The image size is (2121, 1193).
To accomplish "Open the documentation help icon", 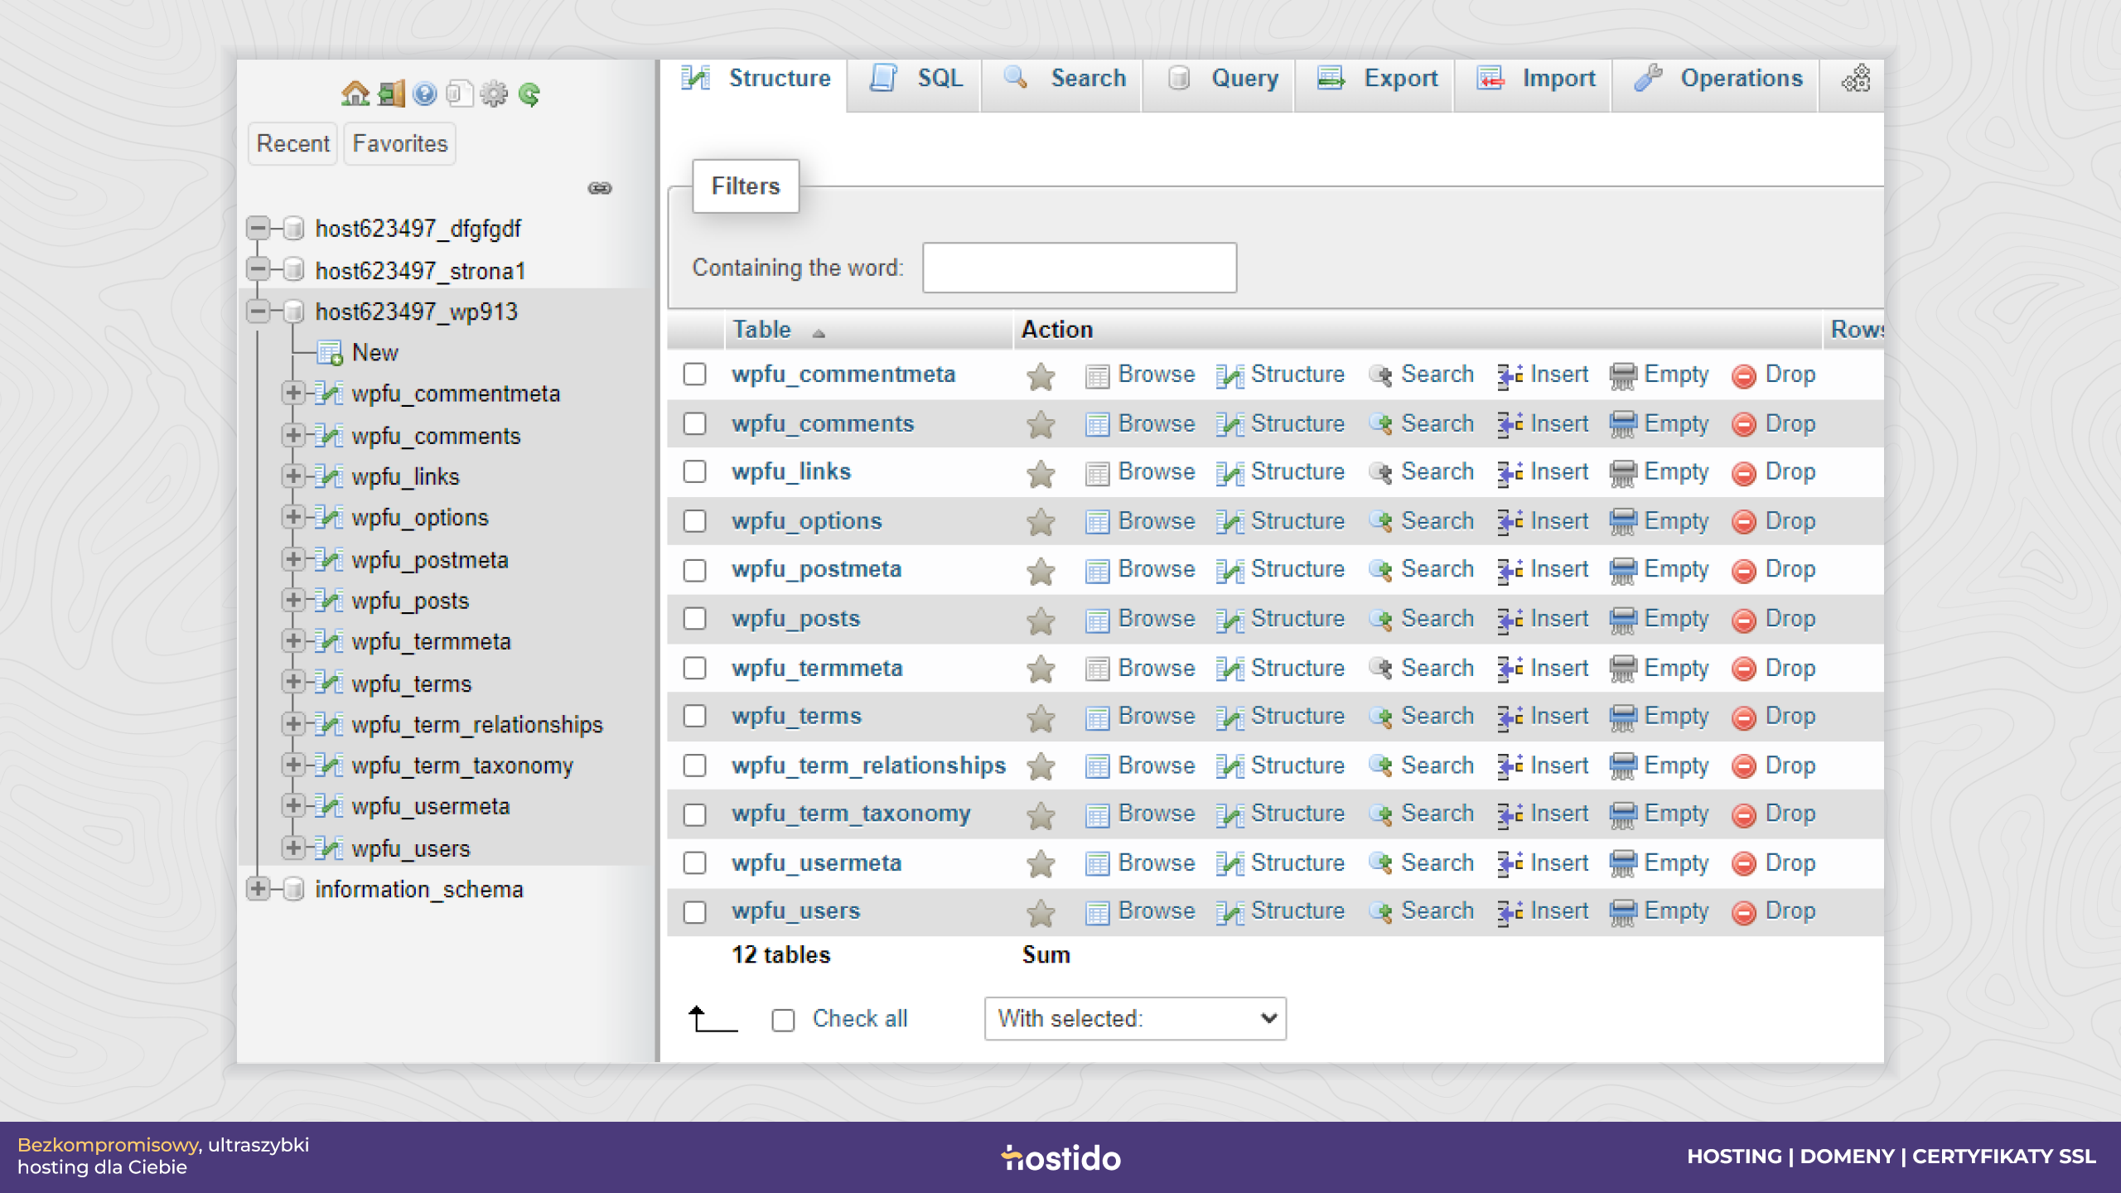I will [x=425, y=94].
